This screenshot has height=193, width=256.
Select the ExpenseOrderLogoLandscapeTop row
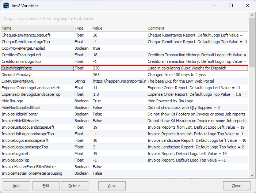(x=125, y=94)
